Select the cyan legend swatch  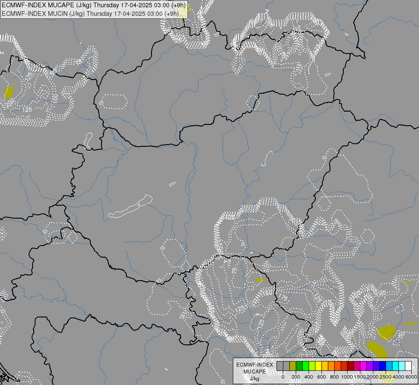(x=395, y=366)
